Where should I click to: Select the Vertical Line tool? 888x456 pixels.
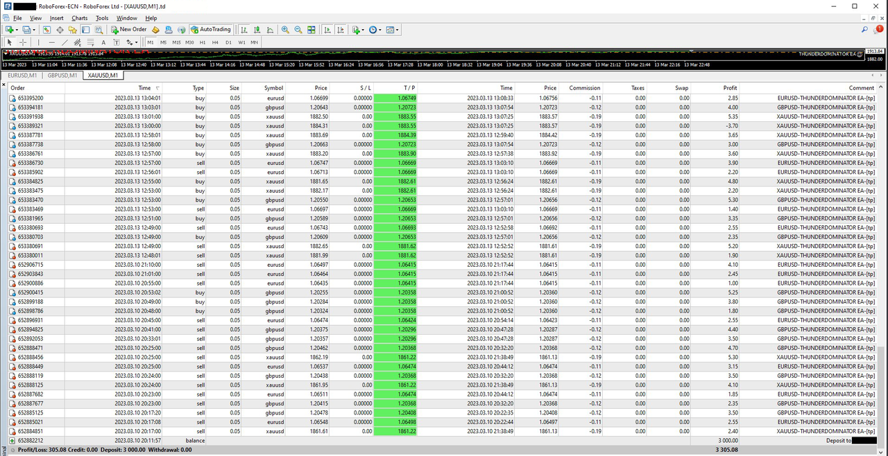tap(39, 42)
